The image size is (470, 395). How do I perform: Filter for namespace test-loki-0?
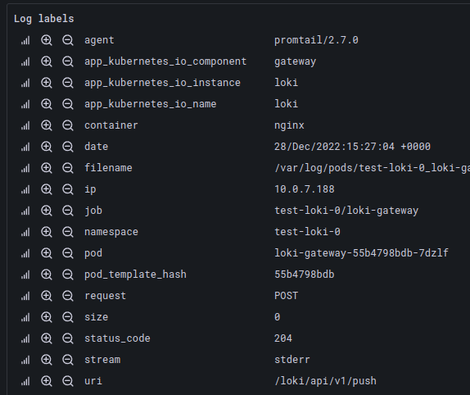point(47,232)
